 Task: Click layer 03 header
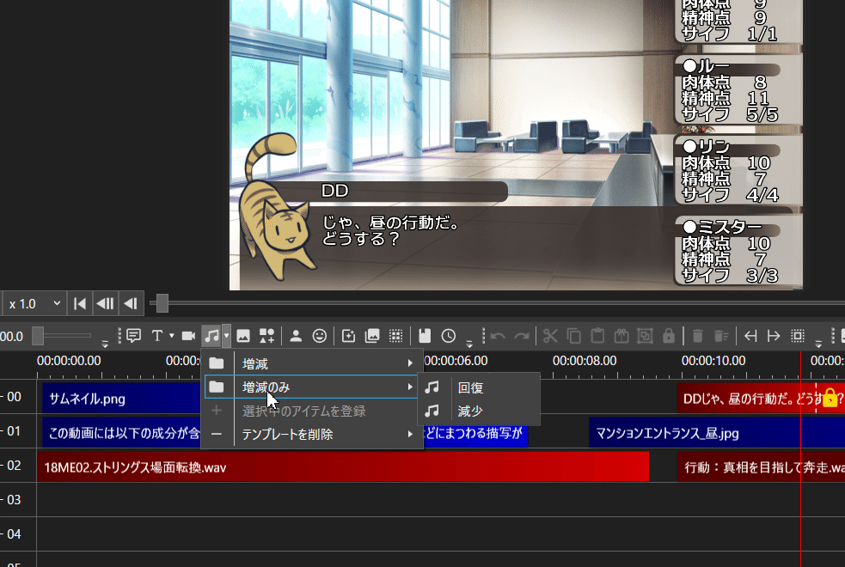18,500
